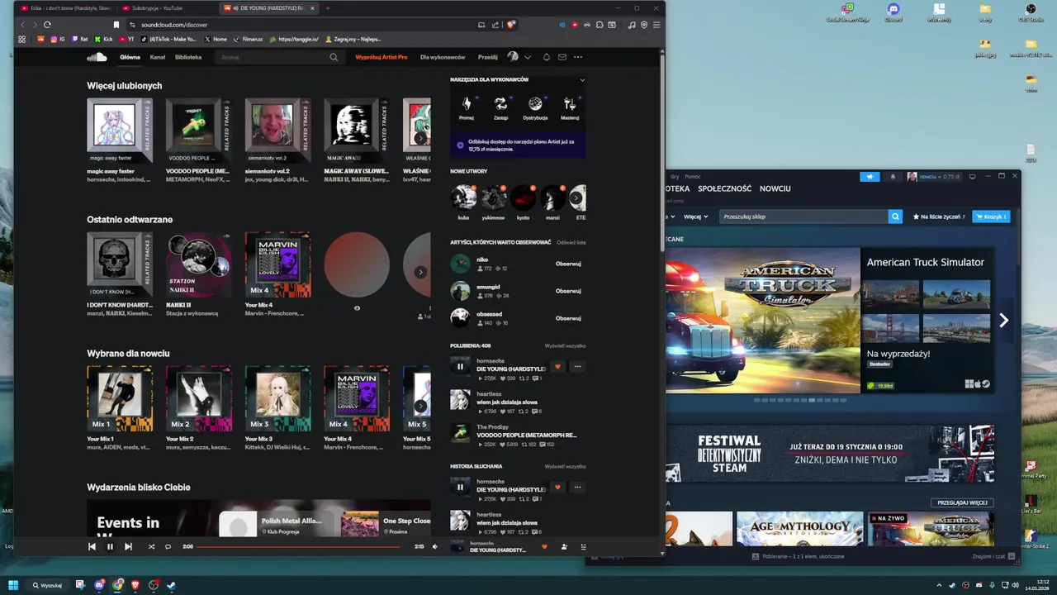Click the Prześlij upload link
1057x595 pixels.
487,57
